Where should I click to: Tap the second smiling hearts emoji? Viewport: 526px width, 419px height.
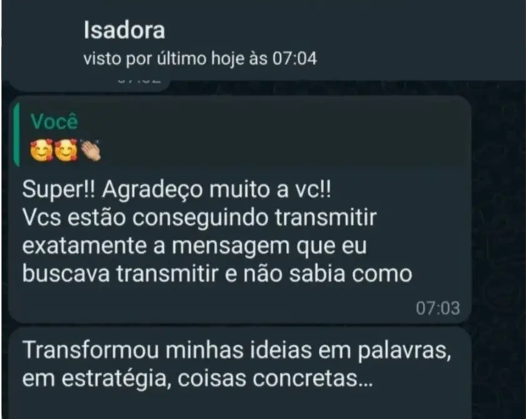66,150
